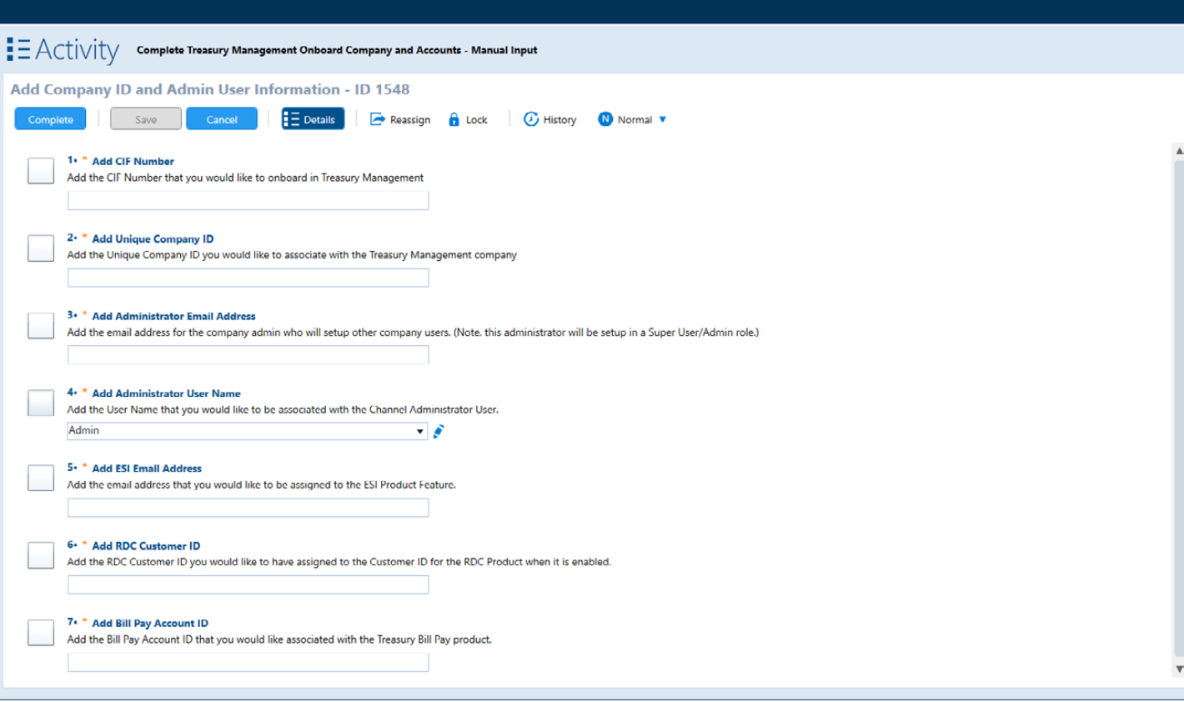Viewport: 1184px width, 702px height.
Task: Click the edit pencil icon beside Admin
Action: coord(439,431)
